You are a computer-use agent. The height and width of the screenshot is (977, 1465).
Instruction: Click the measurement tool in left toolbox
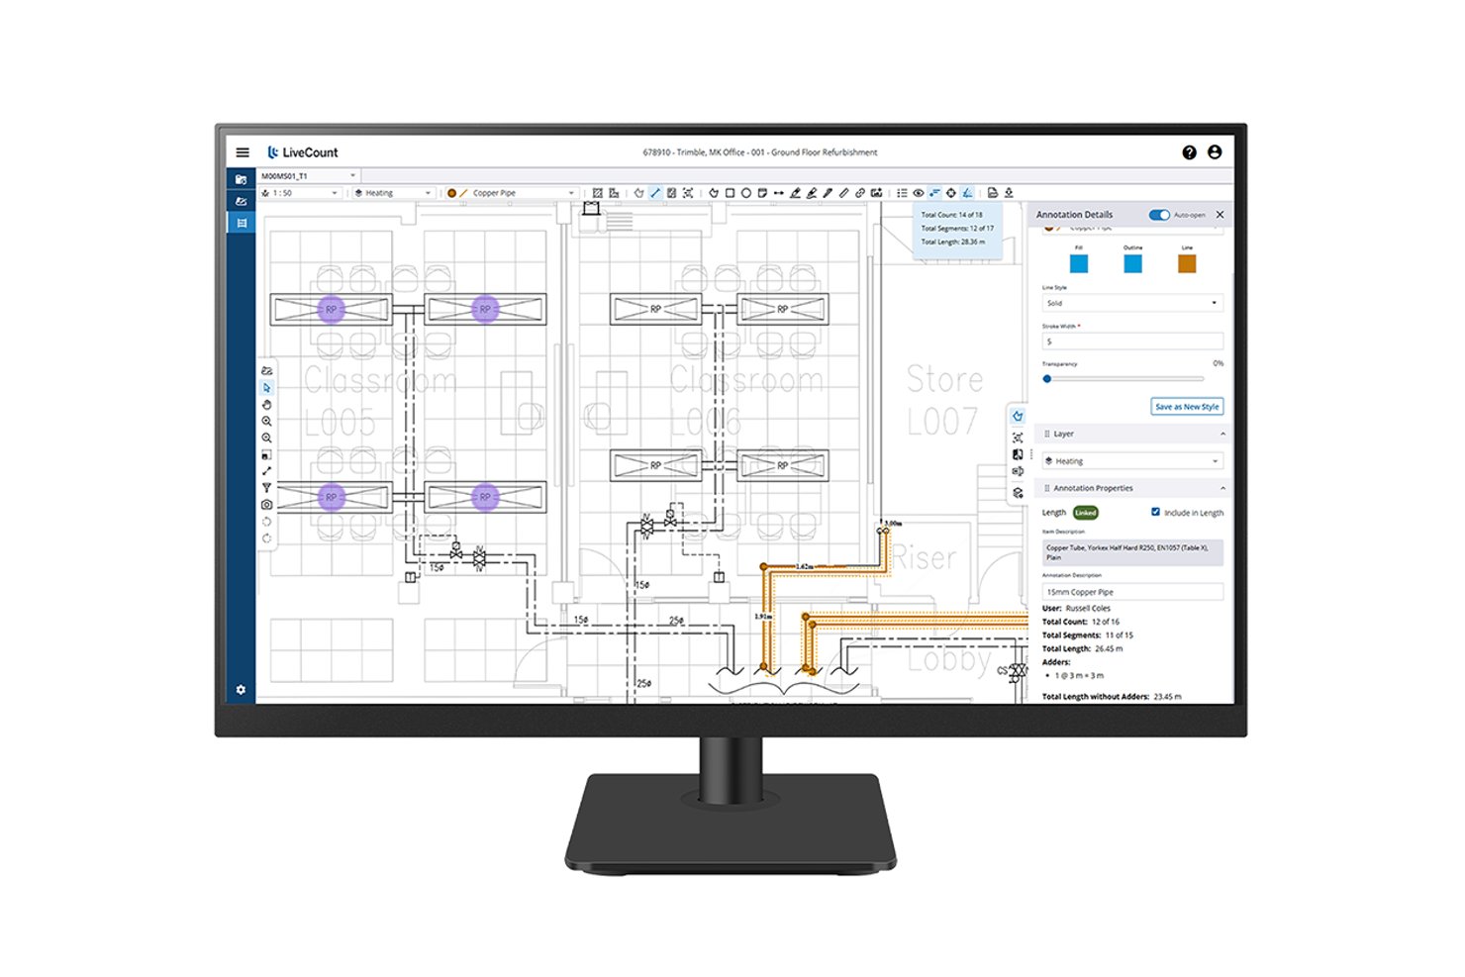point(266,471)
